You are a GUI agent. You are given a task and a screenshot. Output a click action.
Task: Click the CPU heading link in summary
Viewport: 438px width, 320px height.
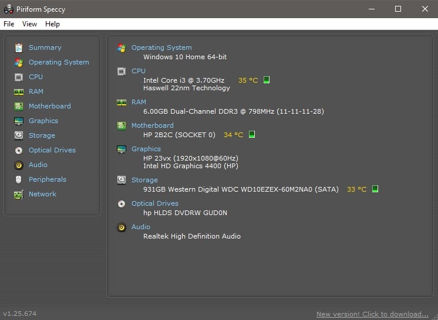tap(139, 71)
